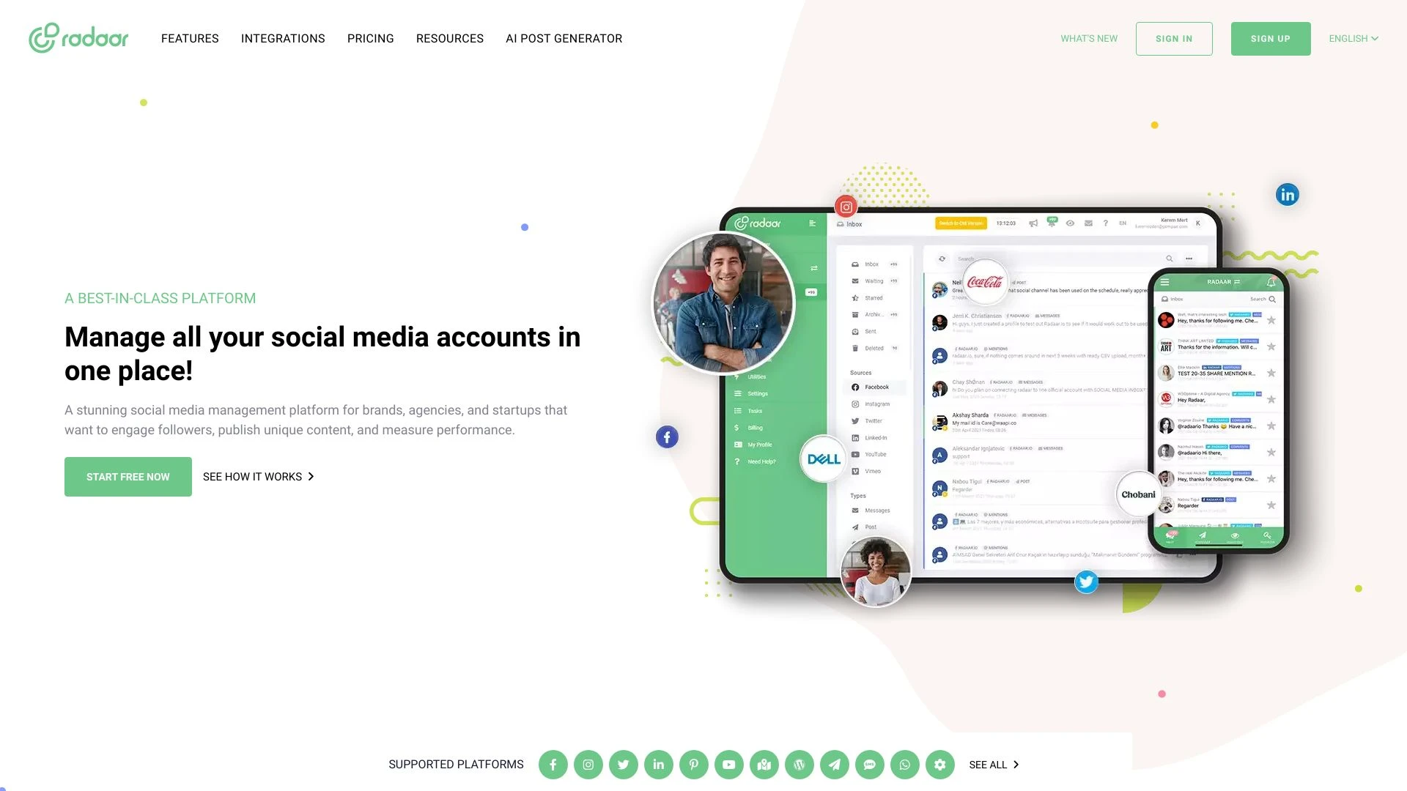This screenshot has height=791, width=1407.
Task: Click the WhatsApp social platform icon
Action: (904, 764)
